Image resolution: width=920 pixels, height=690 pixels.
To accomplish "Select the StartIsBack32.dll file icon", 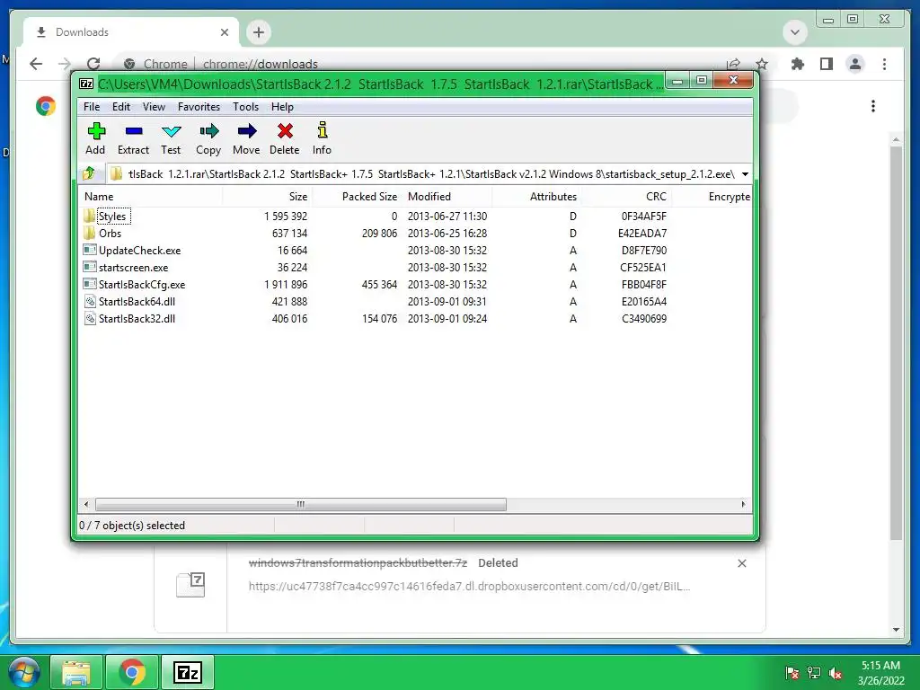I will click(x=90, y=319).
